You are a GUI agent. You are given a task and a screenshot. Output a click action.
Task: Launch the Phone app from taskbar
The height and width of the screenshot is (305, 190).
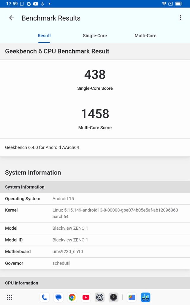(45, 298)
